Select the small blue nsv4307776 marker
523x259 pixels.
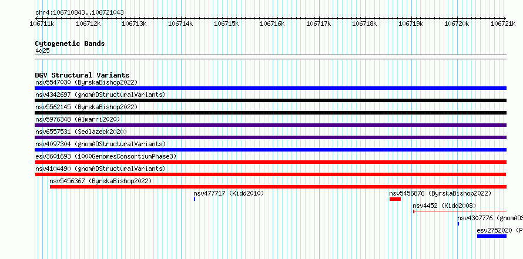[x=458, y=224]
